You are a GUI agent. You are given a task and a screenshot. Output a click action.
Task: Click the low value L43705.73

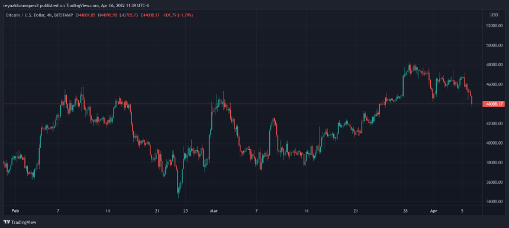[128, 15]
